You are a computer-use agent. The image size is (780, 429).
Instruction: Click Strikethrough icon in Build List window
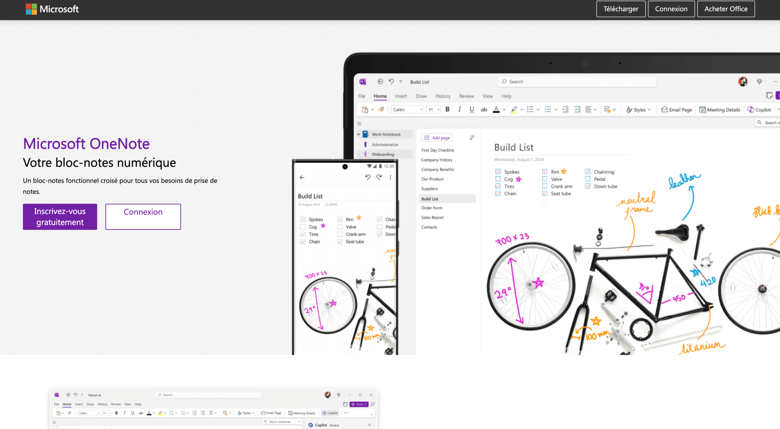[x=484, y=109]
